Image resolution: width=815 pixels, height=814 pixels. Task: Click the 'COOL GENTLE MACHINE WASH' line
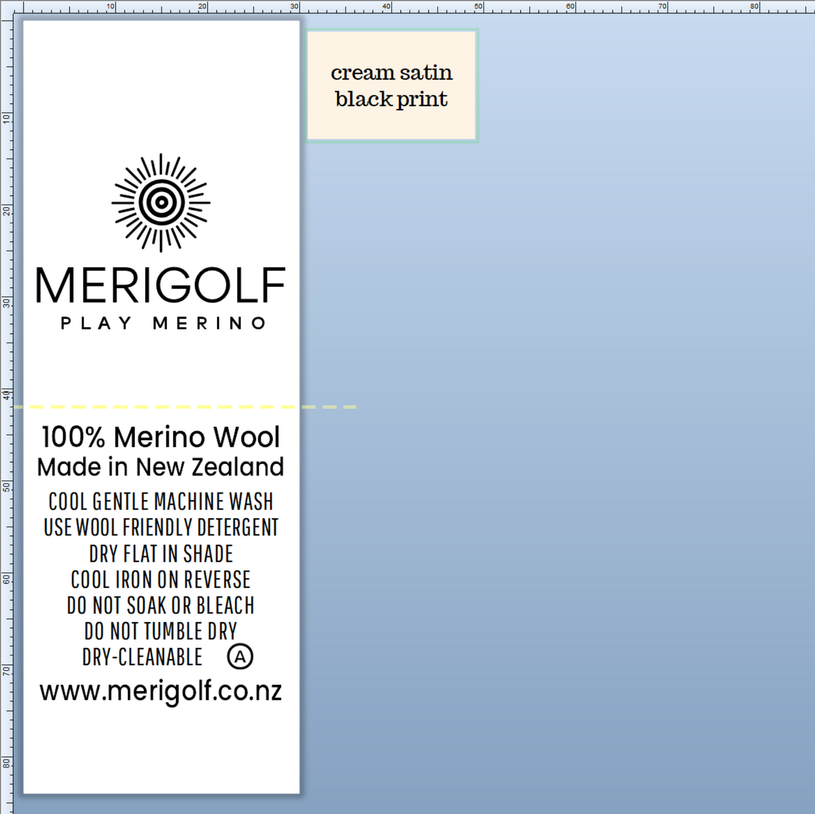[160, 501]
